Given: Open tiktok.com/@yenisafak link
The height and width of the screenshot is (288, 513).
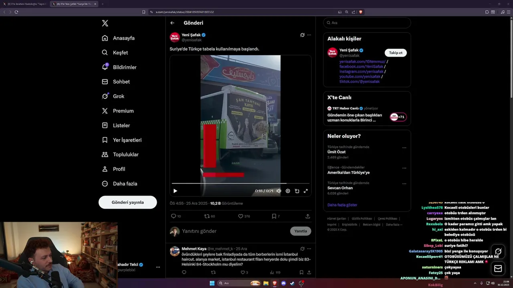Looking at the screenshot, I should (360, 82).
